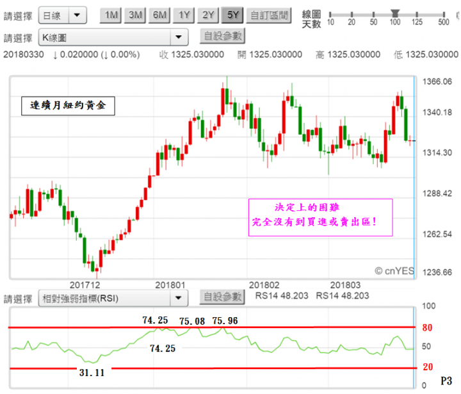
Task: Click the first RS14 48.203 readout
Action: pos(282,295)
